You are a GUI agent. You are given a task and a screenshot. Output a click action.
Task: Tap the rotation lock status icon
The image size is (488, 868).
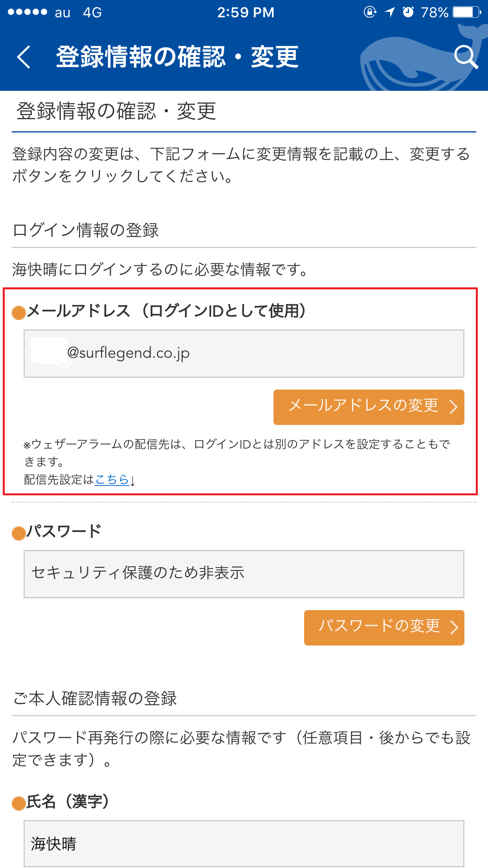coord(370,12)
